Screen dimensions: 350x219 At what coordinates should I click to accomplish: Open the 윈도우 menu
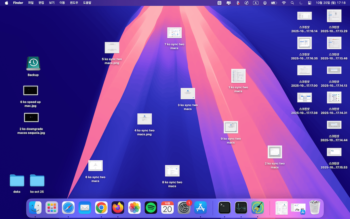[74, 3]
